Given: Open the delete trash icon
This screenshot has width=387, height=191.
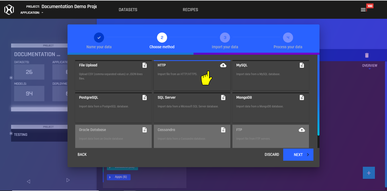Looking at the screenshot, I should click(367, 55).
